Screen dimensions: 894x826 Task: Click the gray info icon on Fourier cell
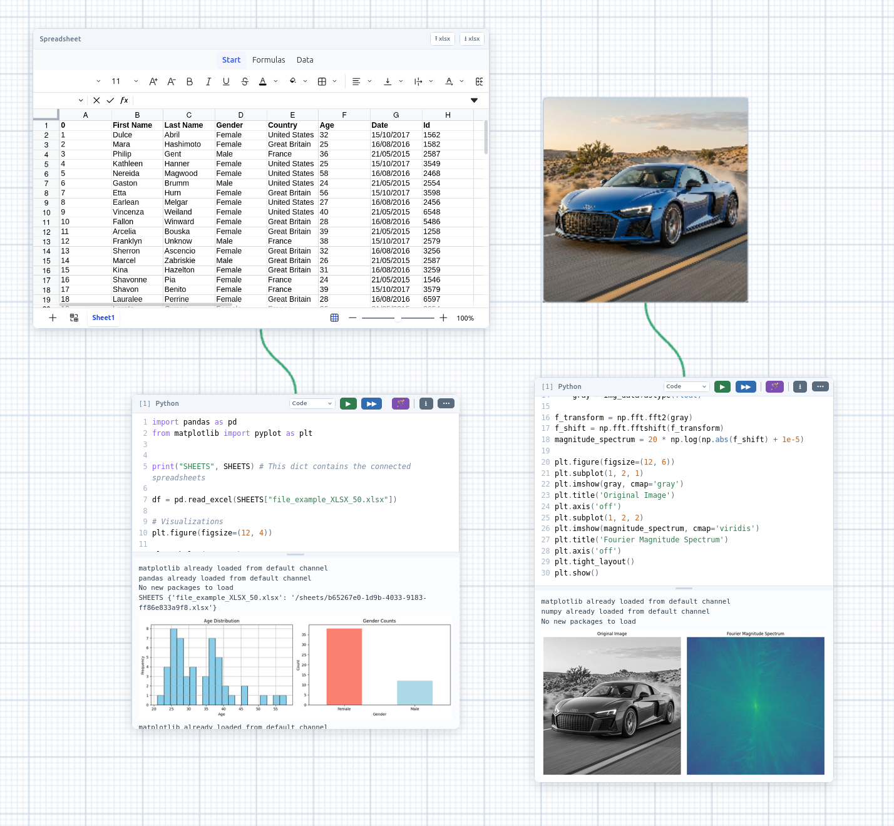click(x=800, y=387)
